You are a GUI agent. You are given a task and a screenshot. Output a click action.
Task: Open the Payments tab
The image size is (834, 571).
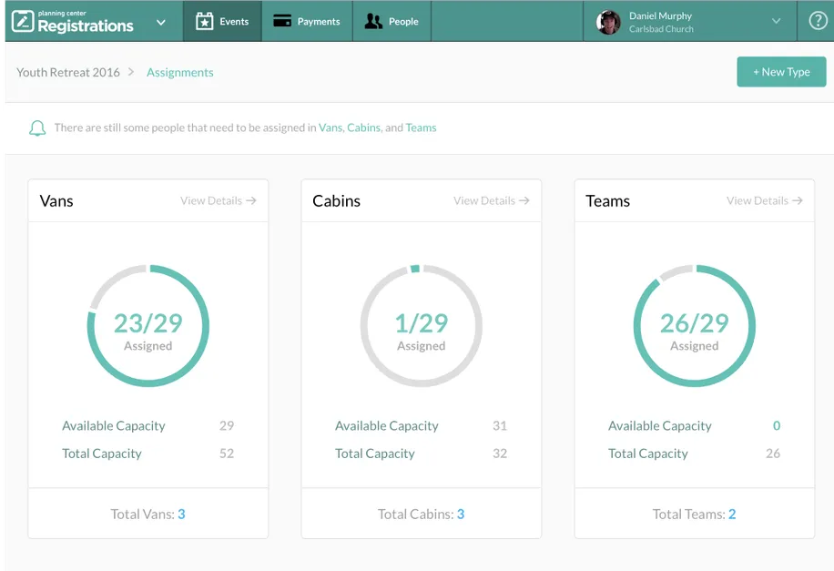[307, 21]
